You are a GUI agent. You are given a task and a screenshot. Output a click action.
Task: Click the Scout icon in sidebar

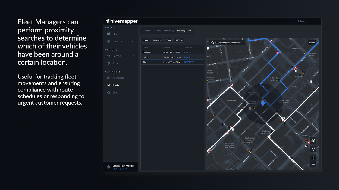(x=108, y=63)
